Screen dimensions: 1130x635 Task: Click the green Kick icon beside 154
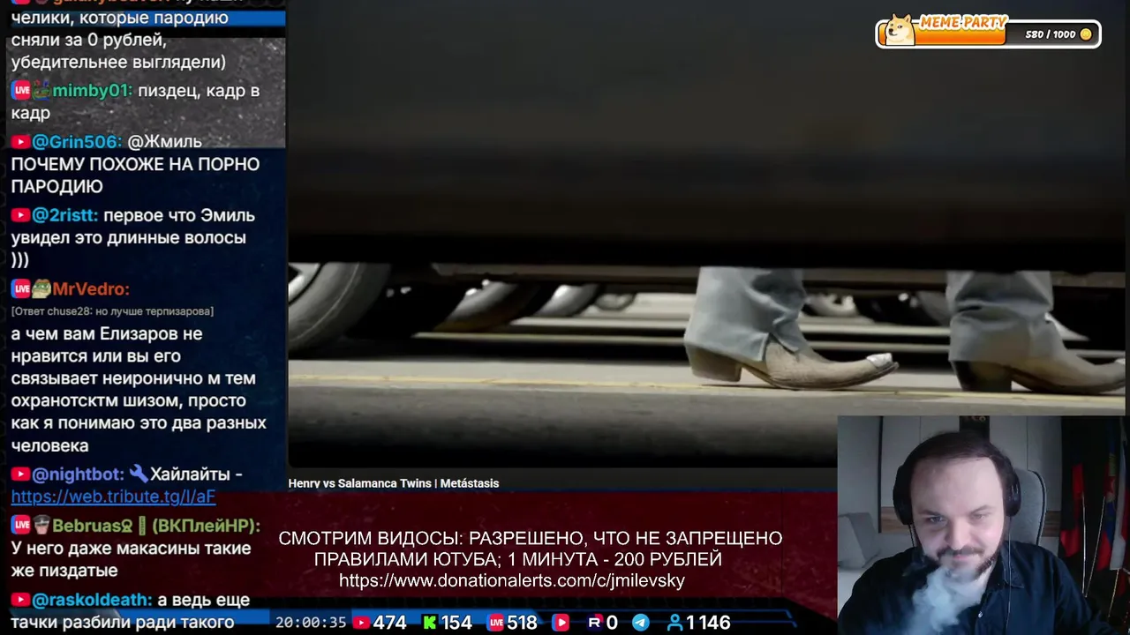click(x=430, y=623)
